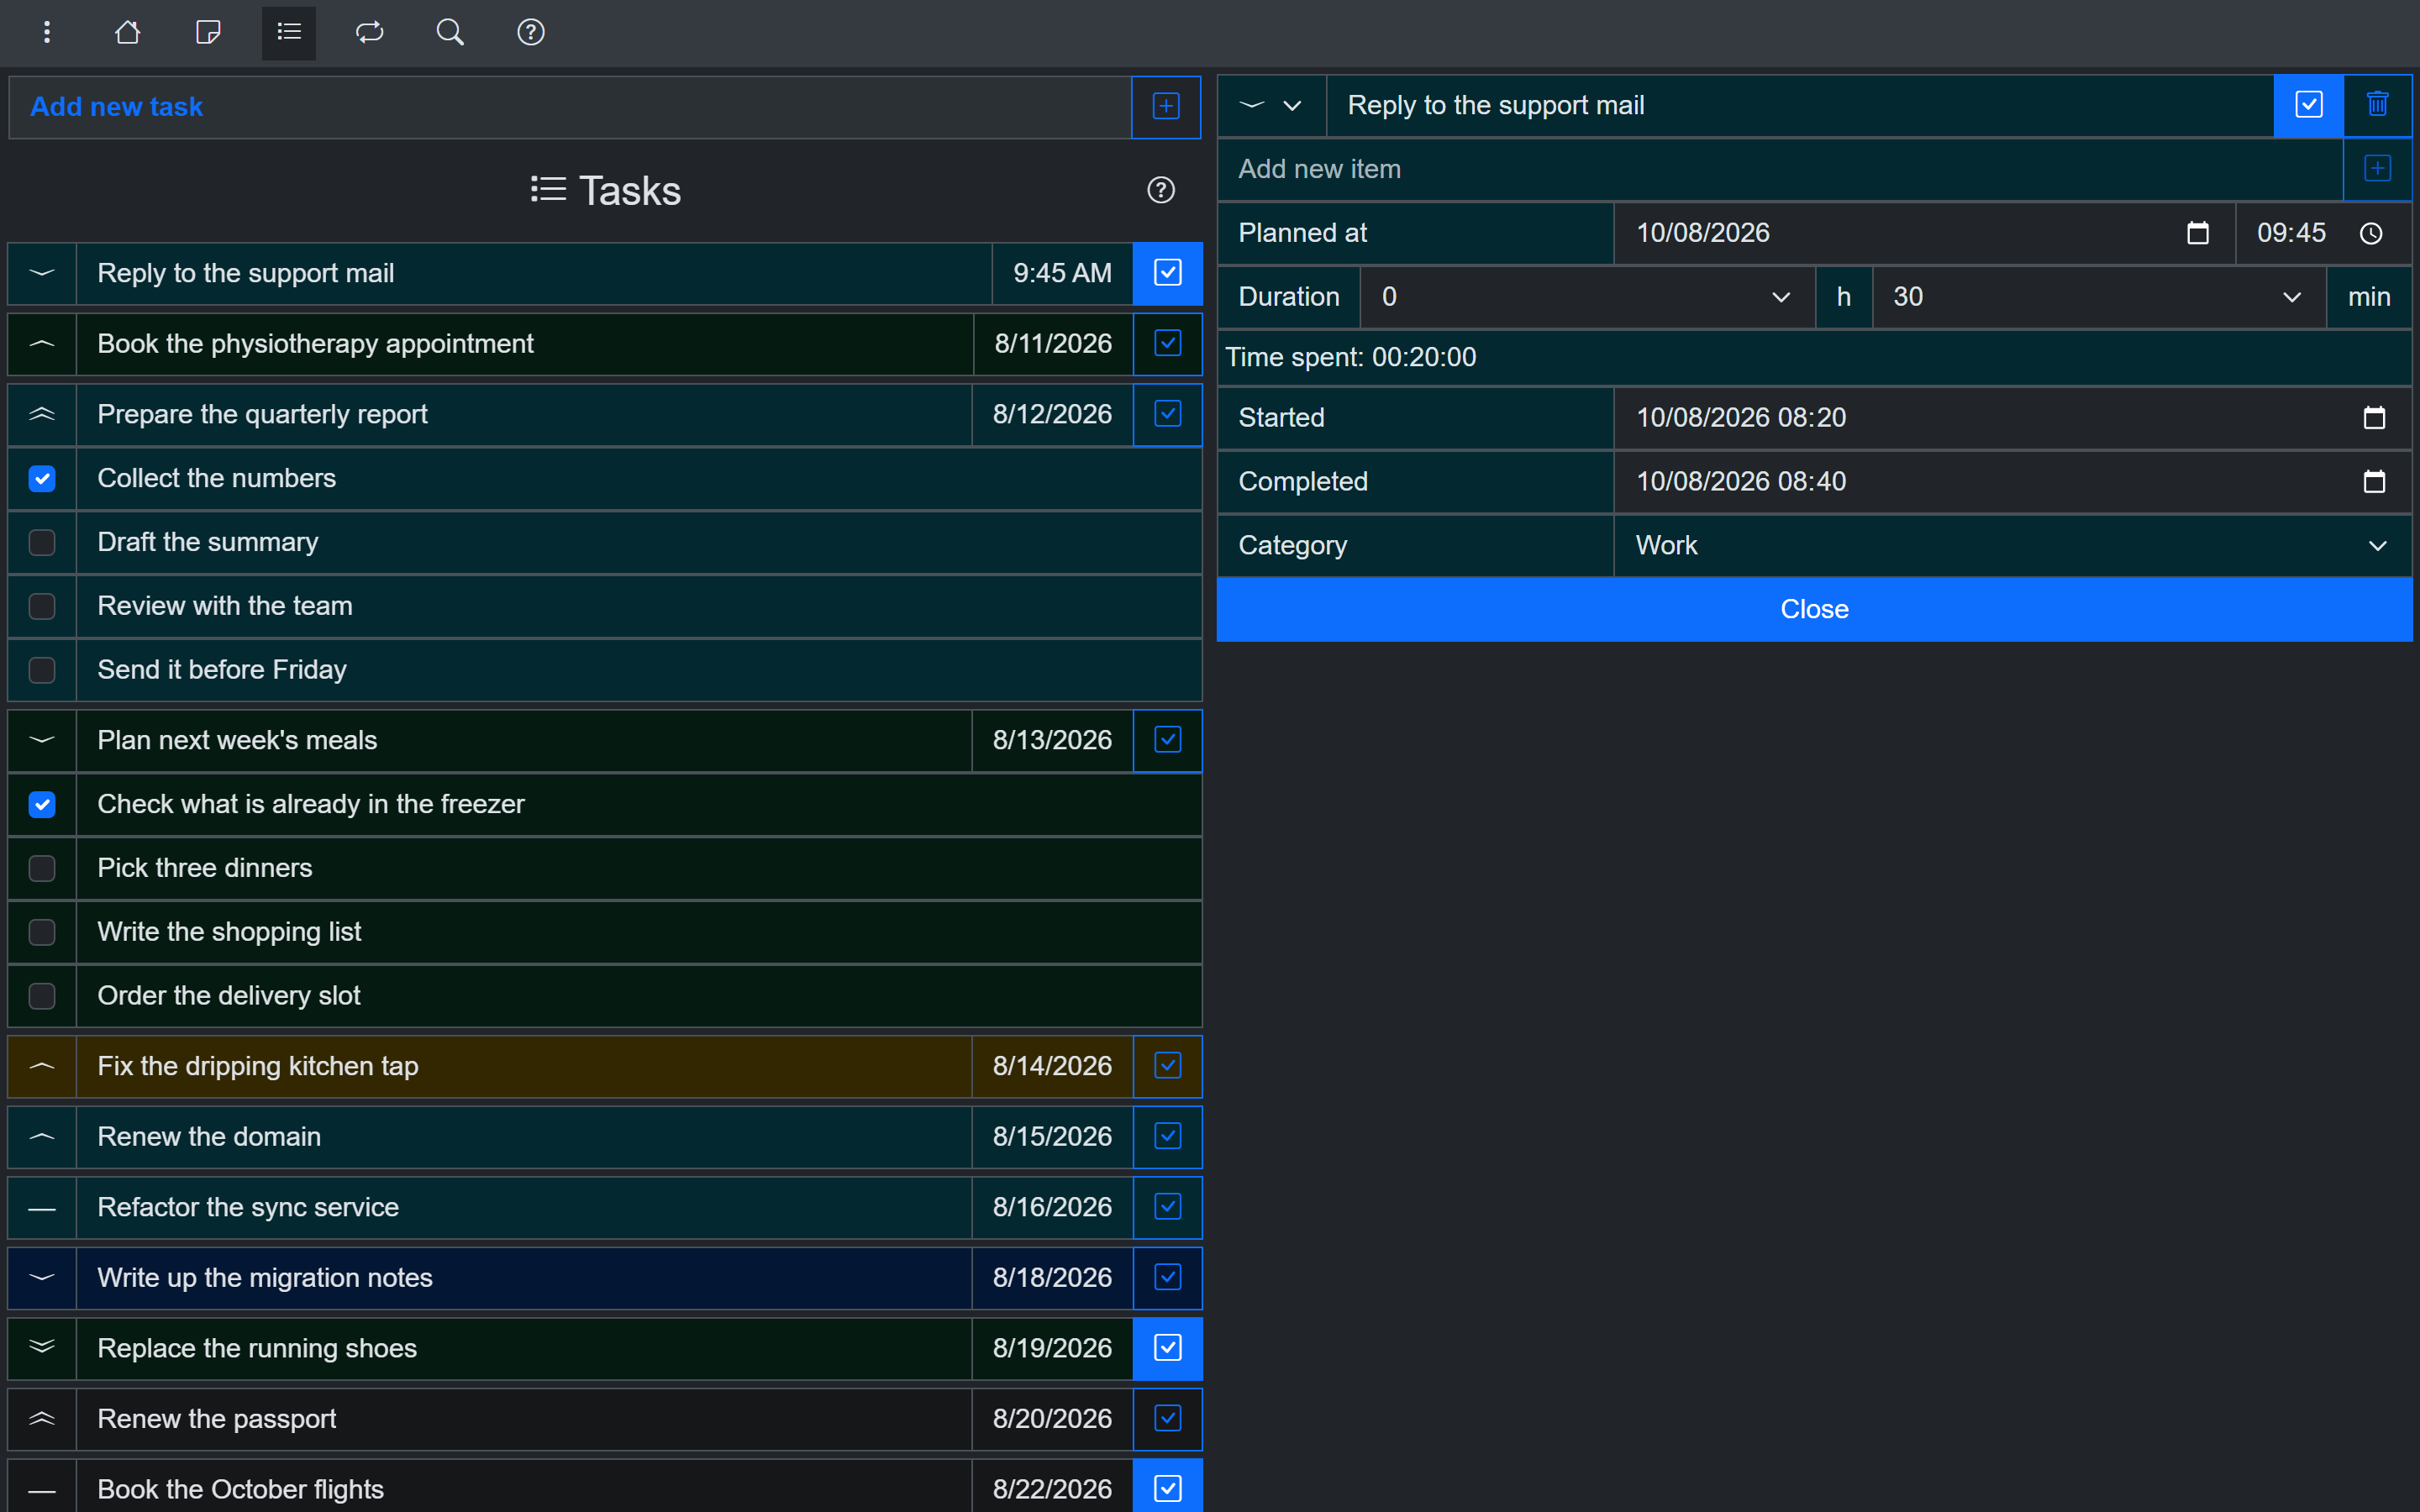Screen dimensions: 2420x1512
Task: Open the Renew the domain task
Action: coord(524,1138)
